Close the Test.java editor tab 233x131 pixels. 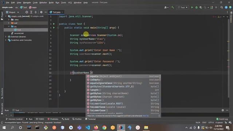click(x=62, y=12)
